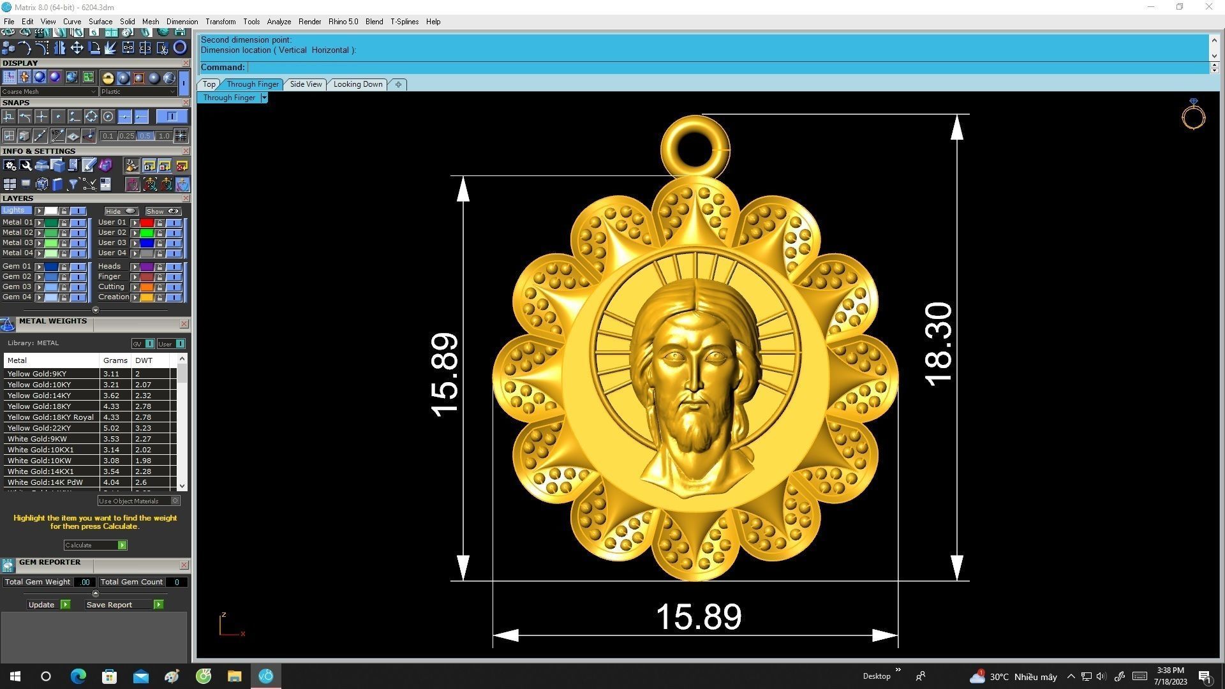Collapse the Gem Reporter up arrow

pos(96,593)
